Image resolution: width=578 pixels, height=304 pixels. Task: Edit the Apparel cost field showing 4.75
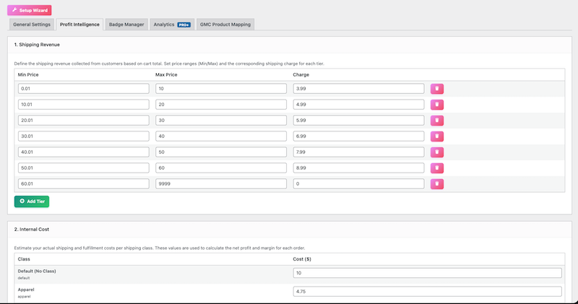point(428,291)
